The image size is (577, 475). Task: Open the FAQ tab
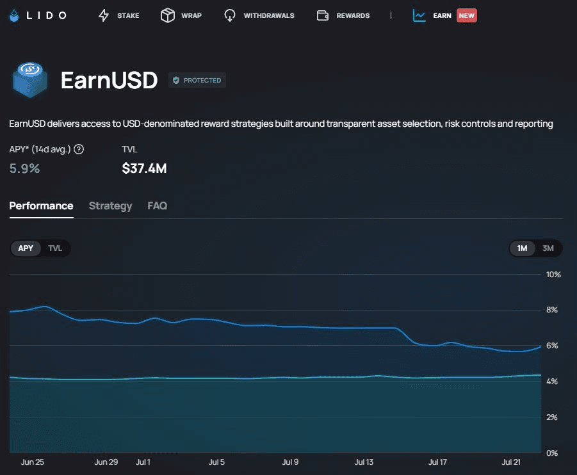pos(157,205)
